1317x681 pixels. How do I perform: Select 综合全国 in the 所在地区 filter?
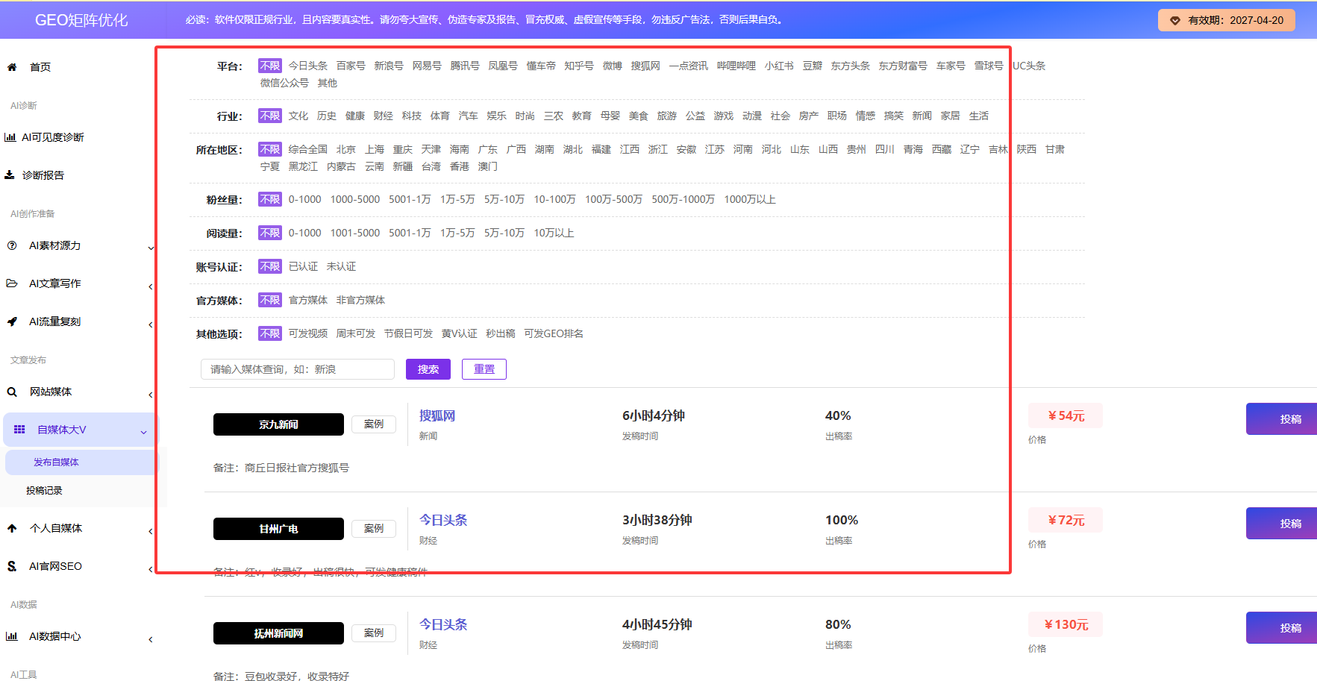308,149
